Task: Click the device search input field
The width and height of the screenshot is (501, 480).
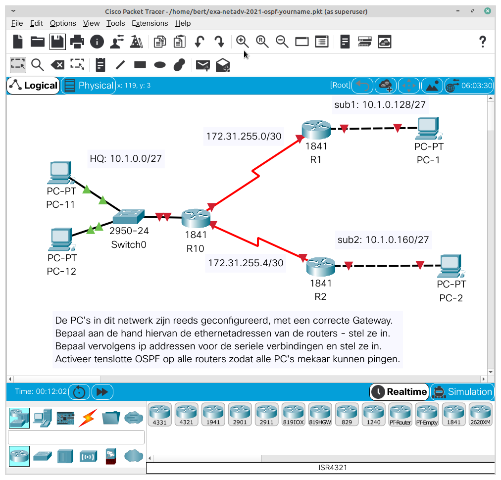Action: tap(77, 437)
